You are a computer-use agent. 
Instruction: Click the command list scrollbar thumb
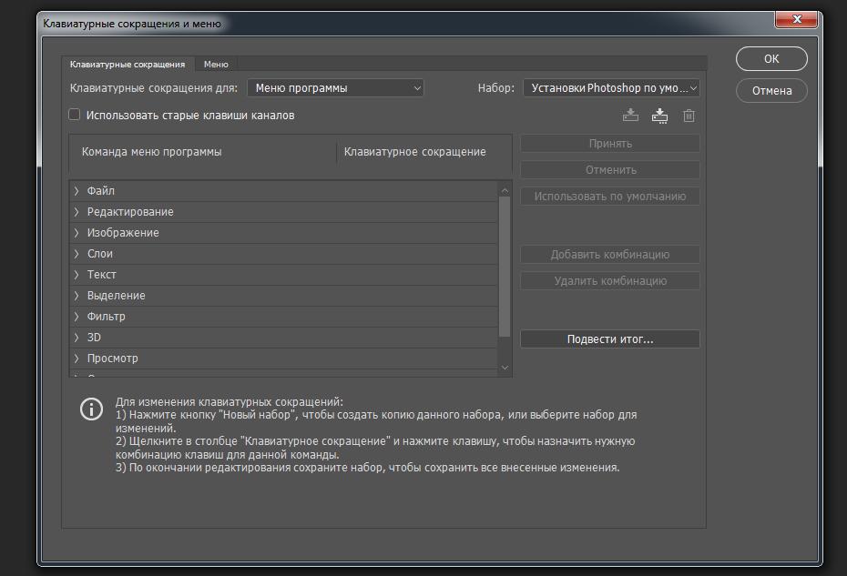tap(505, 267)
